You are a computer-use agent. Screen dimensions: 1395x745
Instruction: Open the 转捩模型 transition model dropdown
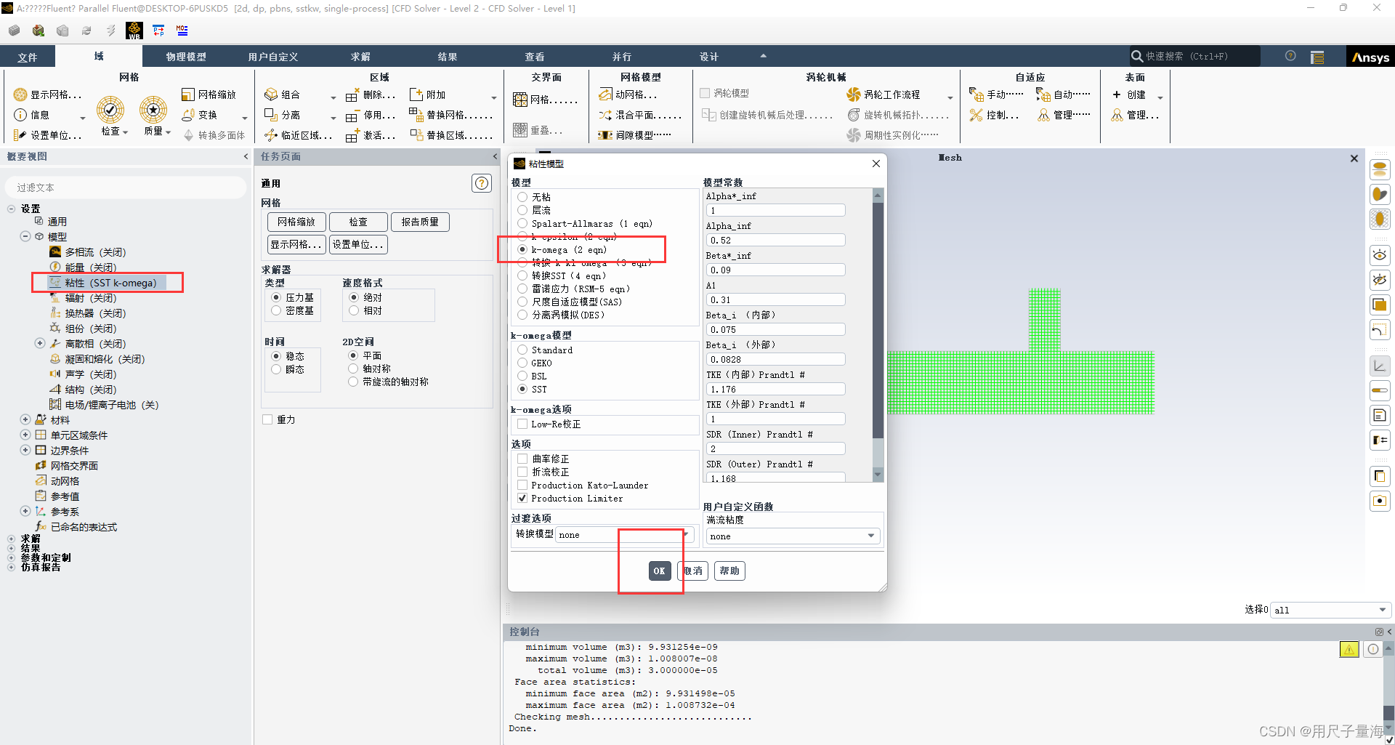(625, 534)
